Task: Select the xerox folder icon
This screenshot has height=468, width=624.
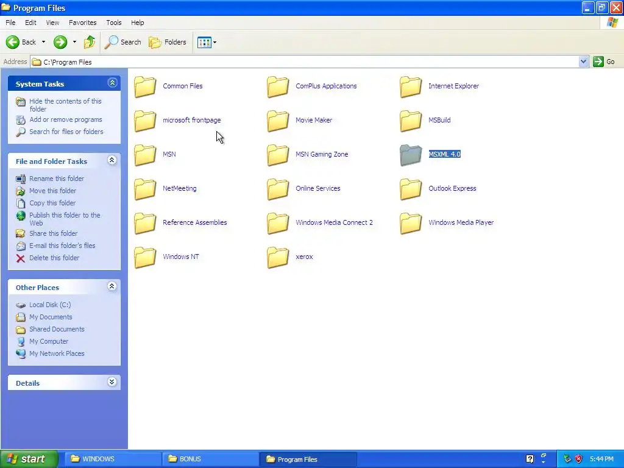Action: [278, 258]
